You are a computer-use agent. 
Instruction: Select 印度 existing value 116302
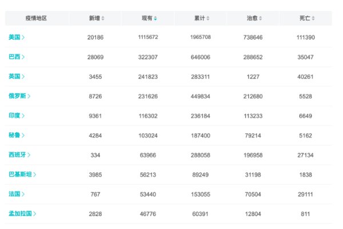pyautogui.click(x=148, y=116)
